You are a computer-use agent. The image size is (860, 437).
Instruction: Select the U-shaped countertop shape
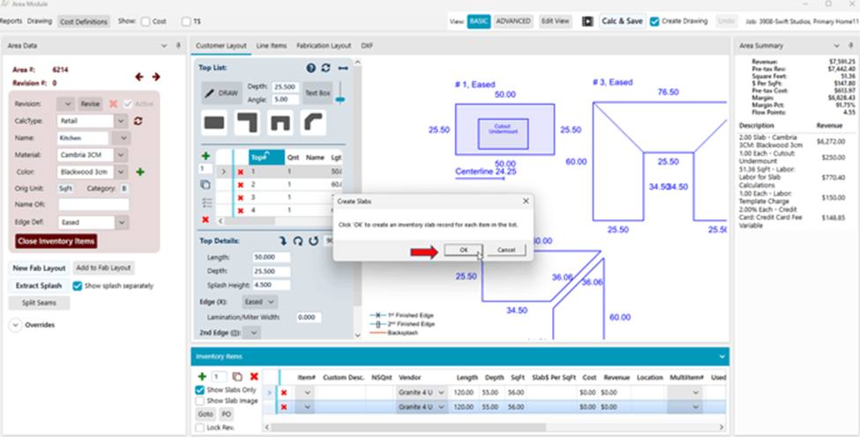coord(280,122)
